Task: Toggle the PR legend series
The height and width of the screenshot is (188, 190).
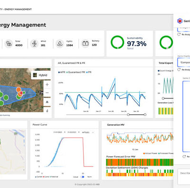Action: [89, 72]
